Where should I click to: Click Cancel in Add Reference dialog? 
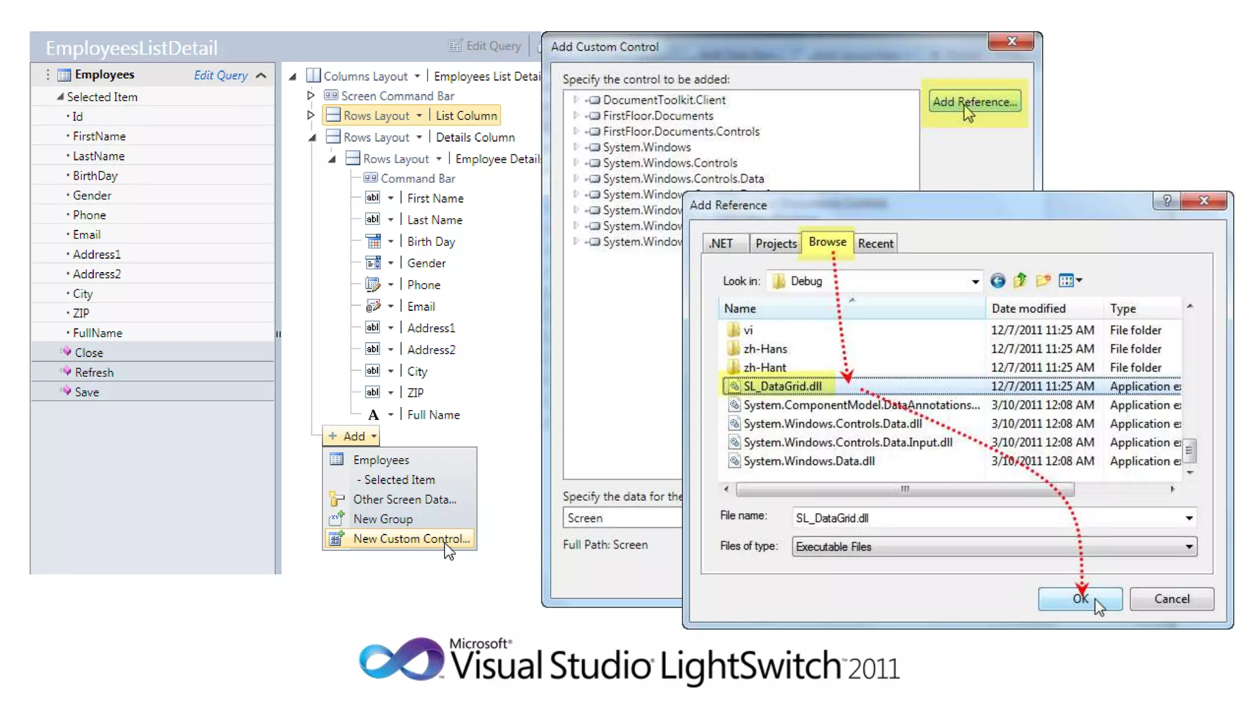pyautogui.click(x=1171, y=599)
